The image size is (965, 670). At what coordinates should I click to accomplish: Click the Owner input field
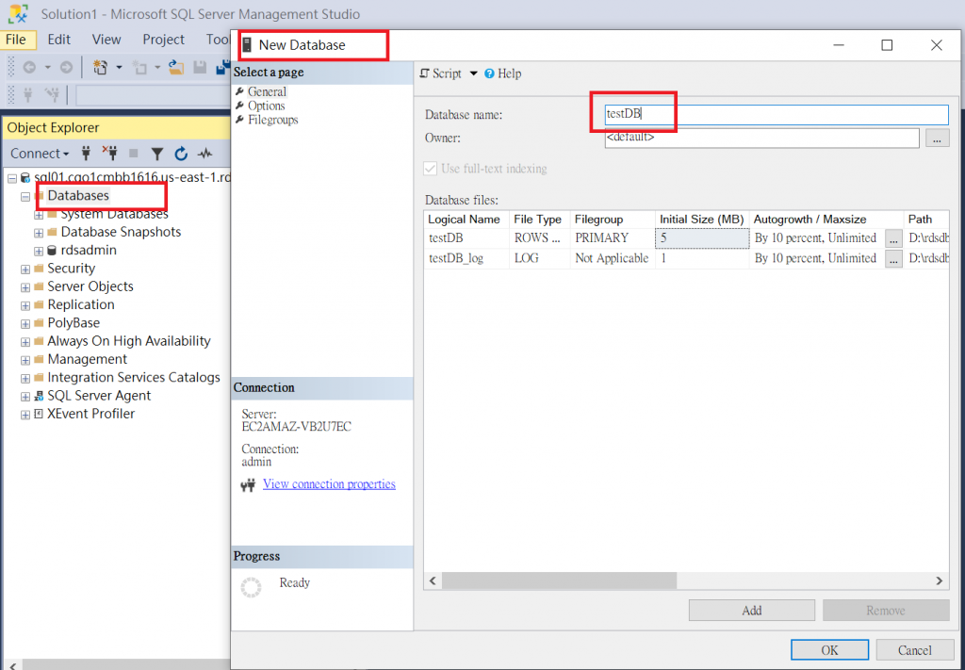point(761,138)
